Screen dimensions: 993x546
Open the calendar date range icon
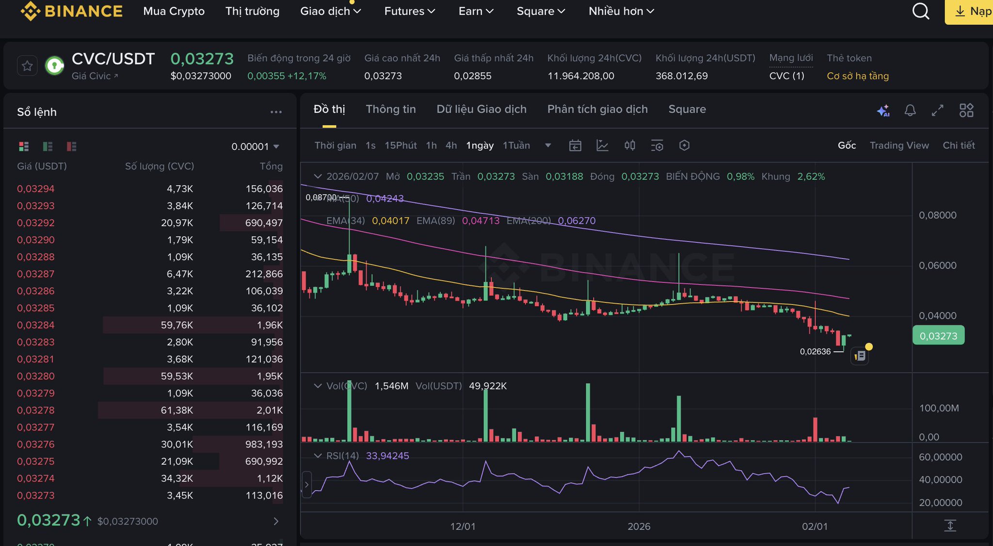coord(575,145)
